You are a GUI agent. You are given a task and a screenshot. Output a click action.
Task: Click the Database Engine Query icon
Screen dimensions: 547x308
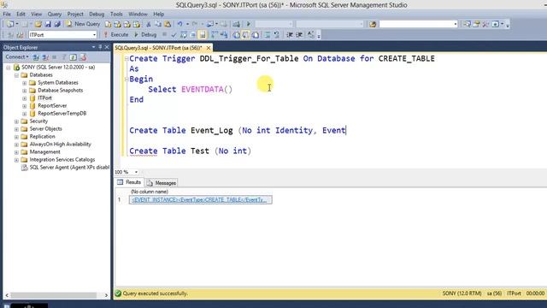[x=109, y=24]
